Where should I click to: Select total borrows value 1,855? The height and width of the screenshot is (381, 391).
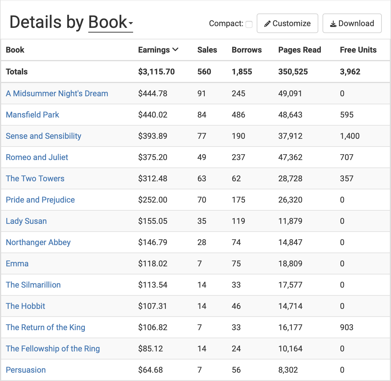(x=242, y=72)
